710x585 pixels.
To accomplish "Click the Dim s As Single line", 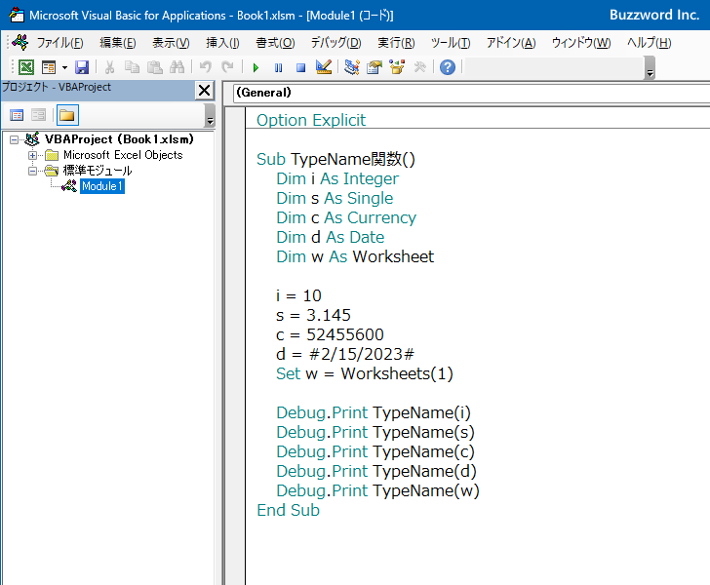I will [335, 198].
